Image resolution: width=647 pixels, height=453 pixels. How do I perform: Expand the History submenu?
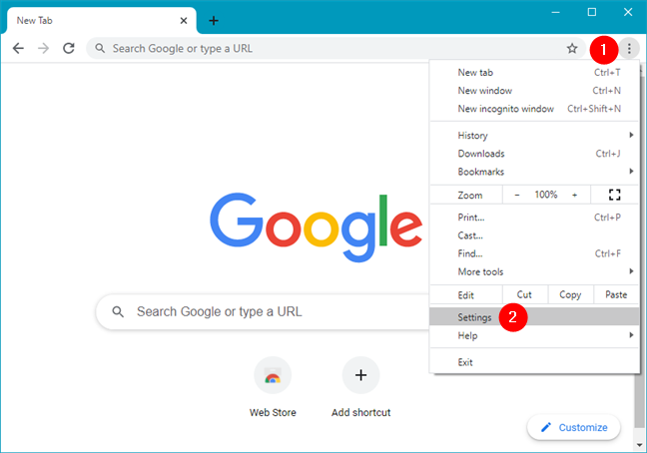[x=534, y=135]
